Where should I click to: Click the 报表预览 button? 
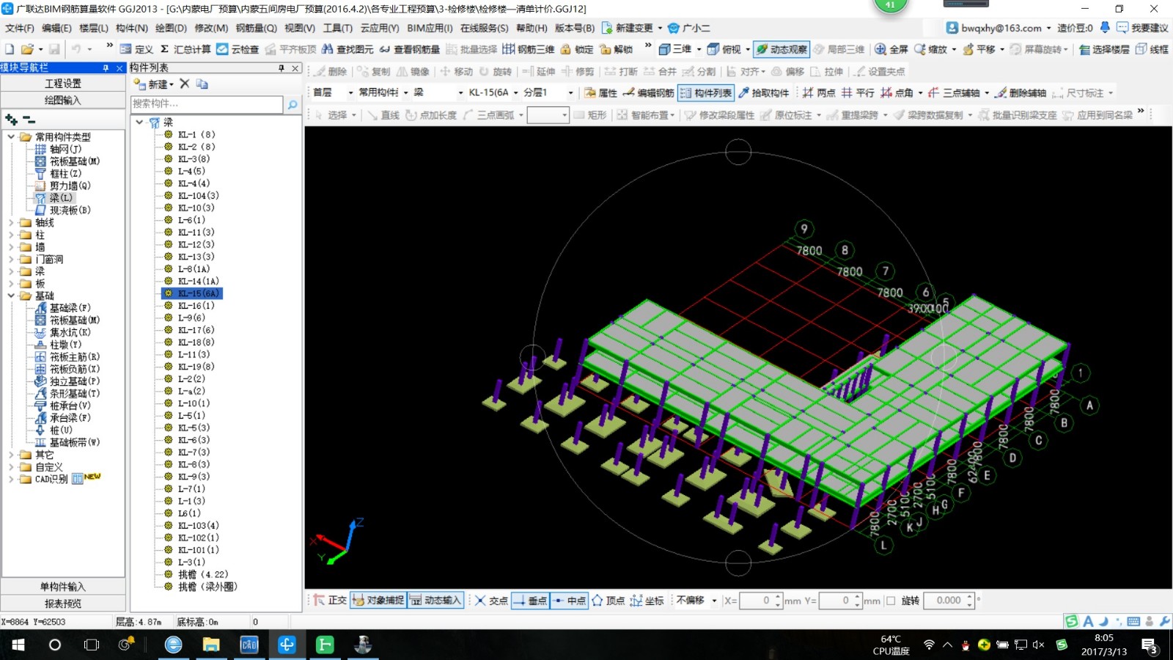(x=63, y=604)
